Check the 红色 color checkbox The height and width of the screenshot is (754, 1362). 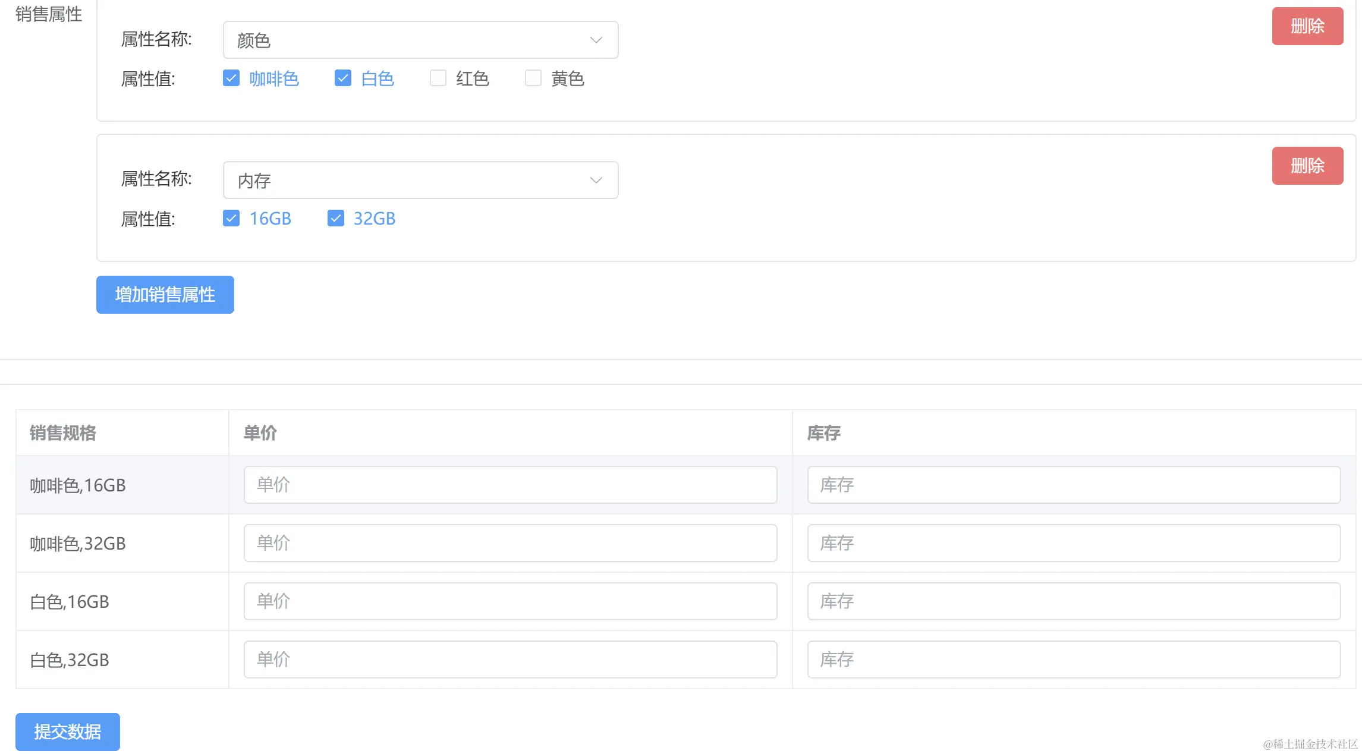tap(438, 78)
